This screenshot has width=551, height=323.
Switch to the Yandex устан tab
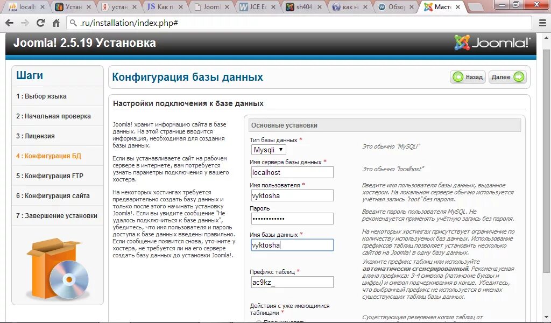click(x=119, y=6)
